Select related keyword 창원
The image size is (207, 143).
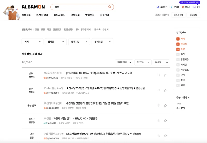coord(37,29)
